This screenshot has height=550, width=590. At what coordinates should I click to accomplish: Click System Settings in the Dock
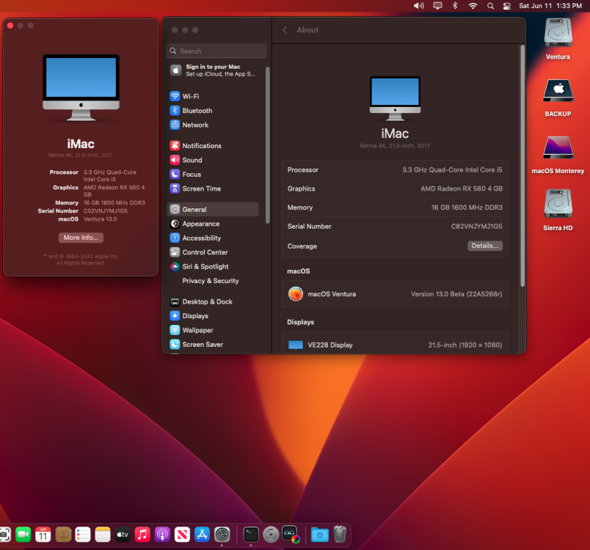222,534
